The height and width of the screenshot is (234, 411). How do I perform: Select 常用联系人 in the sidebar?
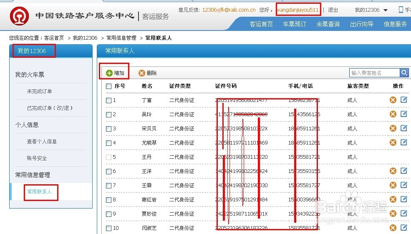click(x=39, y=192)
